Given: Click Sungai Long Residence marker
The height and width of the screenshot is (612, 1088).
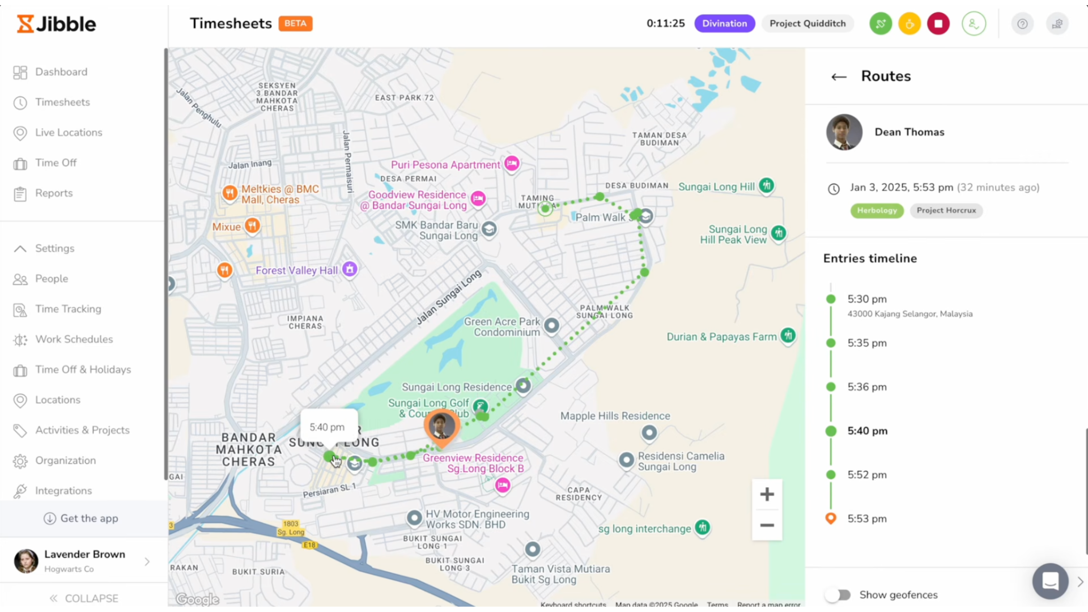Looking at the screenshot, I should pyautogui.click(x=523, y=386).
